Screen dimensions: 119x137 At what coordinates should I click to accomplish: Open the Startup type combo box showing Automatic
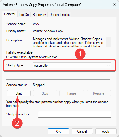[x=72, y=66]
